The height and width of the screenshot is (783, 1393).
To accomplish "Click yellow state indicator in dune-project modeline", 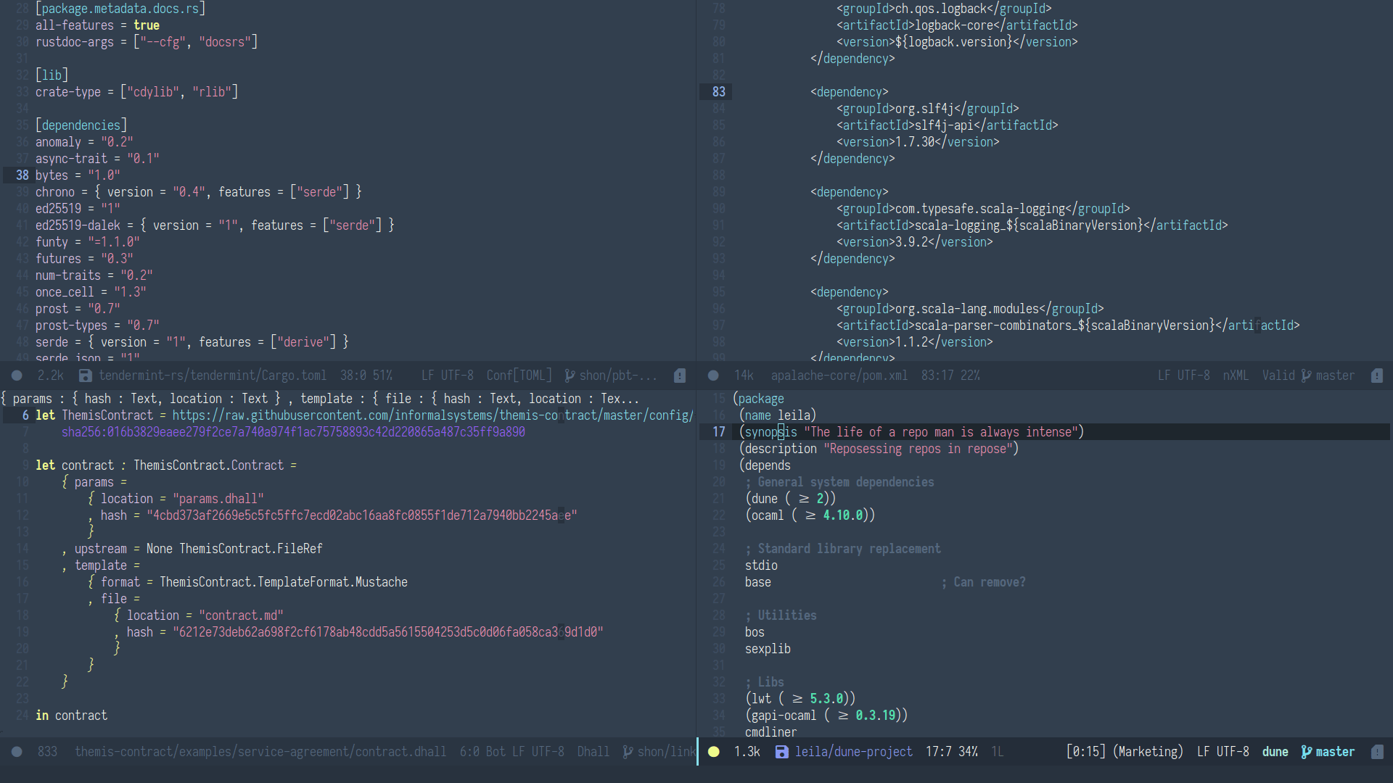I will (714, 752).
